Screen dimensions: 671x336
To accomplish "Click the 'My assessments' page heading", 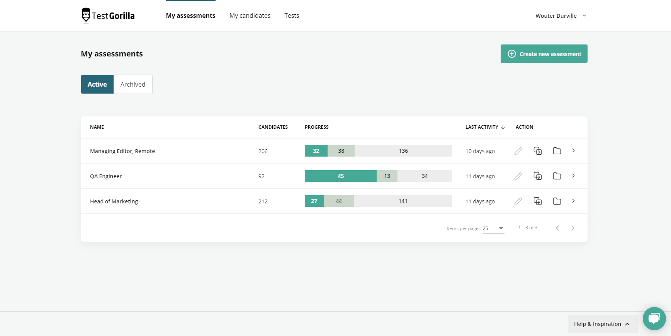I will click(x=112, y=54).
